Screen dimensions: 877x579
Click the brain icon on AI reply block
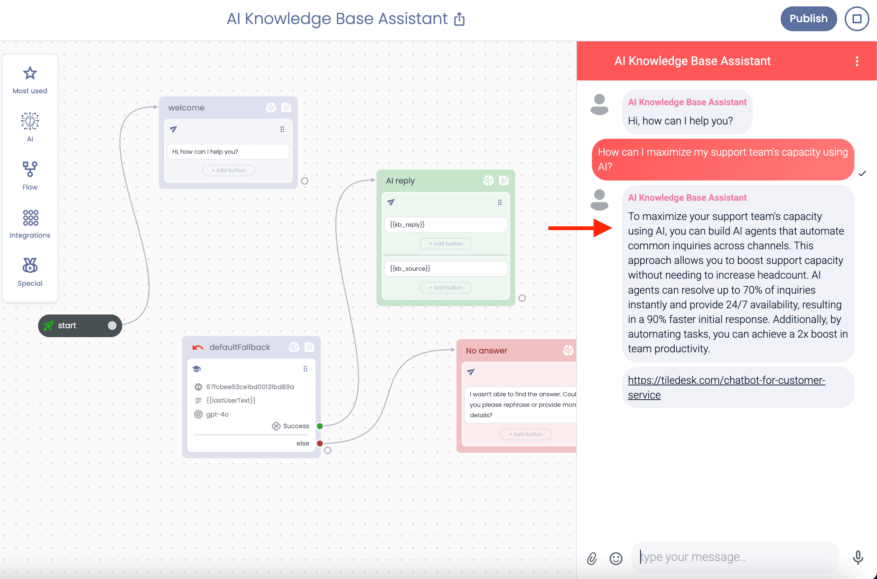pos(488,180)
